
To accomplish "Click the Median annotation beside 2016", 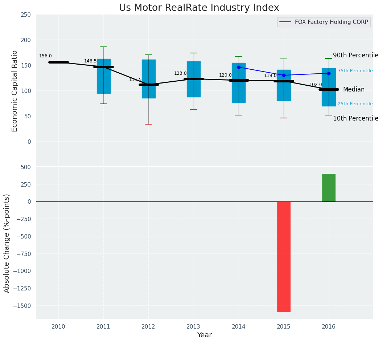I will pos(353,89).
